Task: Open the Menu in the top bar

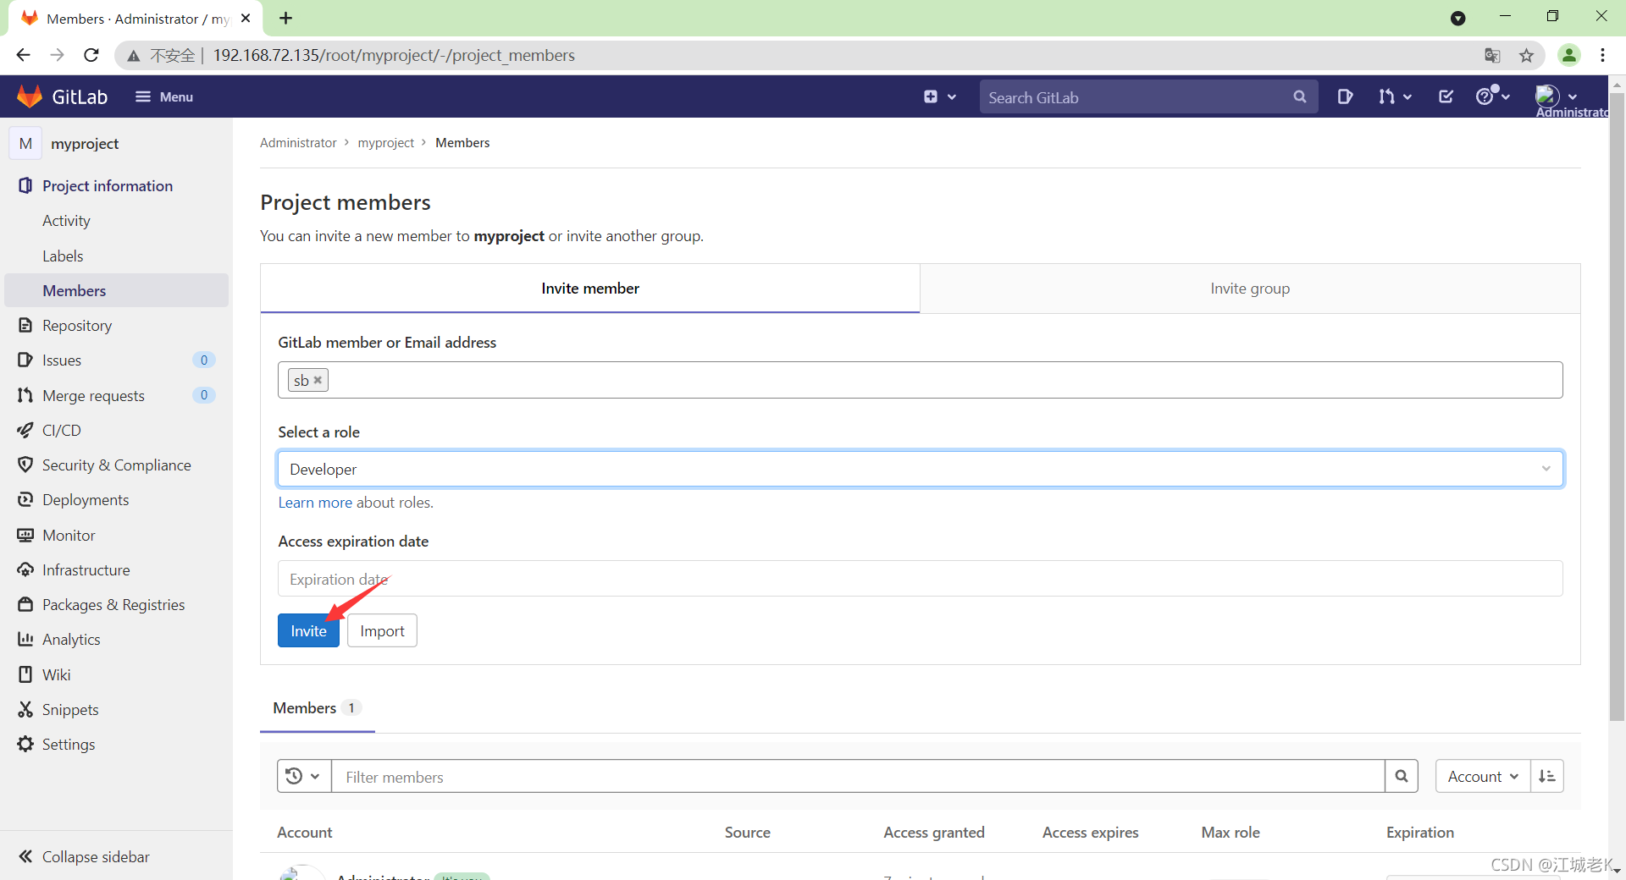Action: pyautogui.click(x=164, y=96)
